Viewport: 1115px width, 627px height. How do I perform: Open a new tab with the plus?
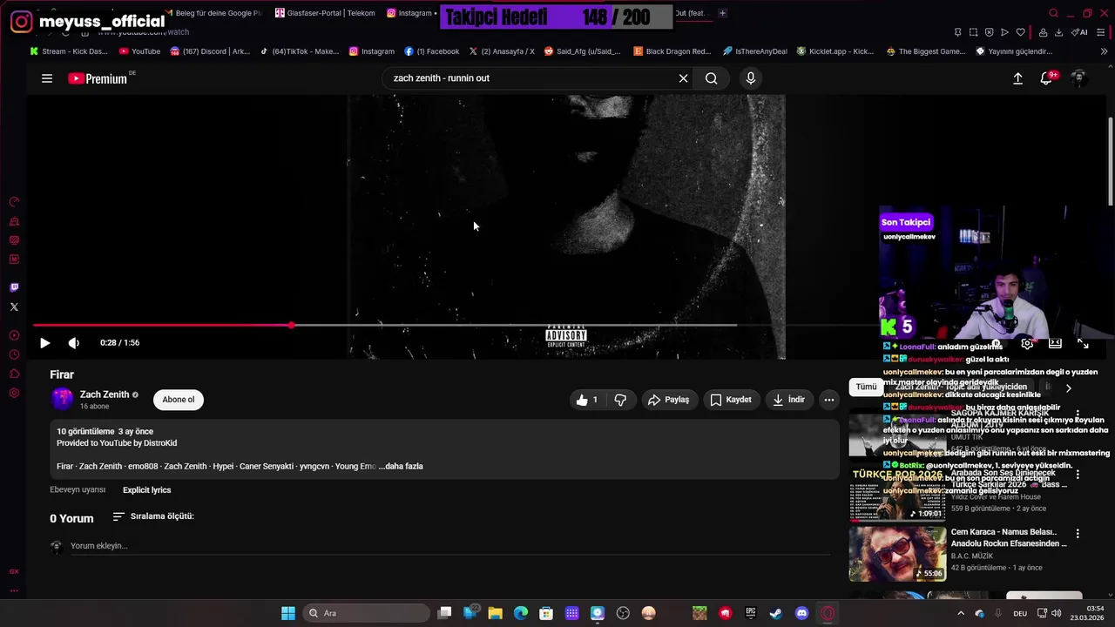click(722, 13)
